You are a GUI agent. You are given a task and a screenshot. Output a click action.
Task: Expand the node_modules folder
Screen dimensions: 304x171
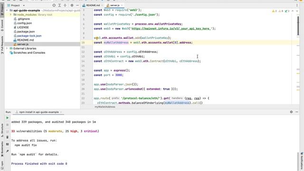click(x=10, y=15)
